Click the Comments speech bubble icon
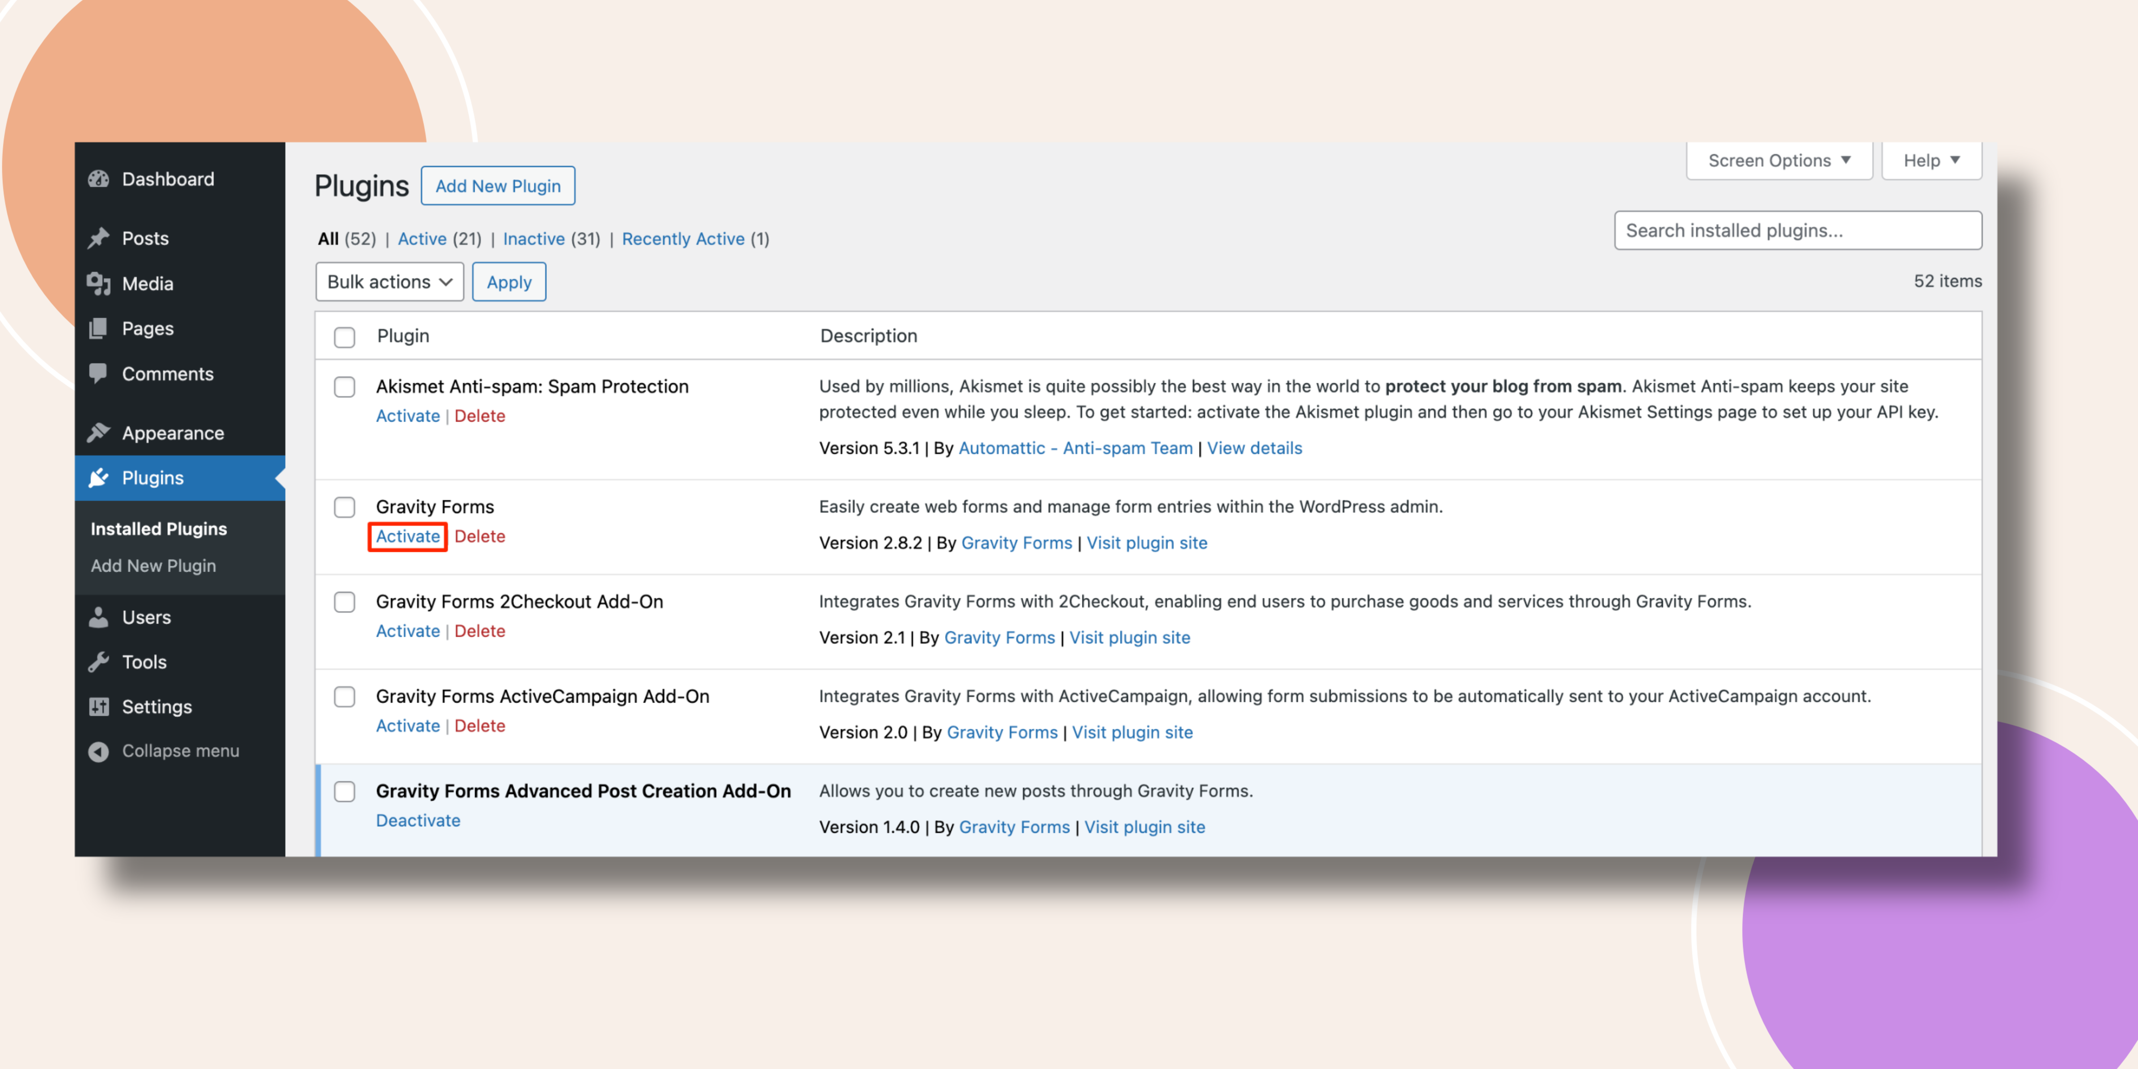The width and height of the screenshot is (2138, 1069). (x=99, y=373)
